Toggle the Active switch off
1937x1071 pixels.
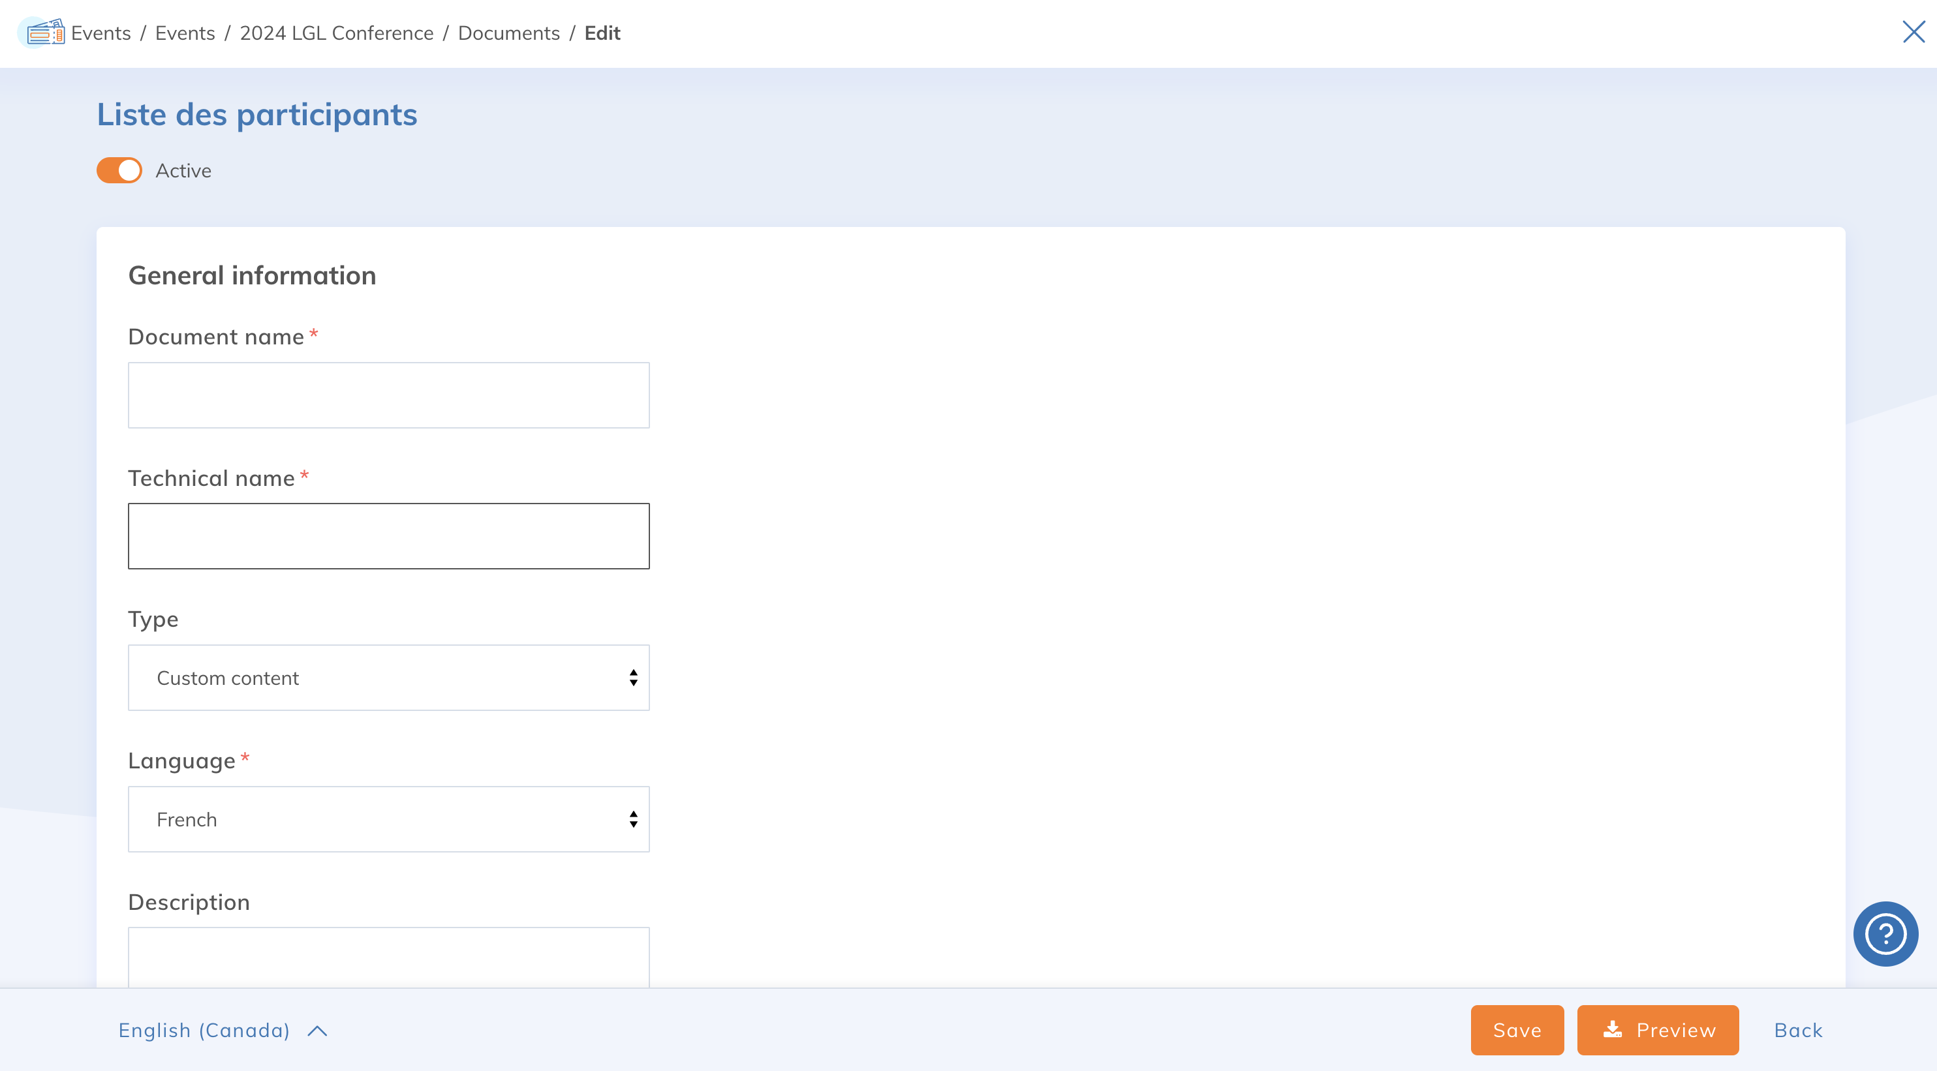pos(119,171)
